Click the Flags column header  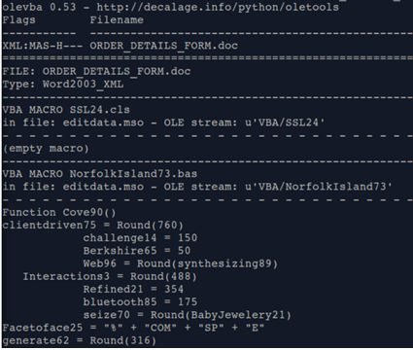tap(18, 20)
